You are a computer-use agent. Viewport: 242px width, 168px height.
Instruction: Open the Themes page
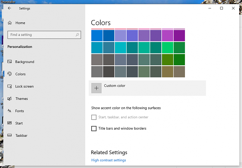22,99
